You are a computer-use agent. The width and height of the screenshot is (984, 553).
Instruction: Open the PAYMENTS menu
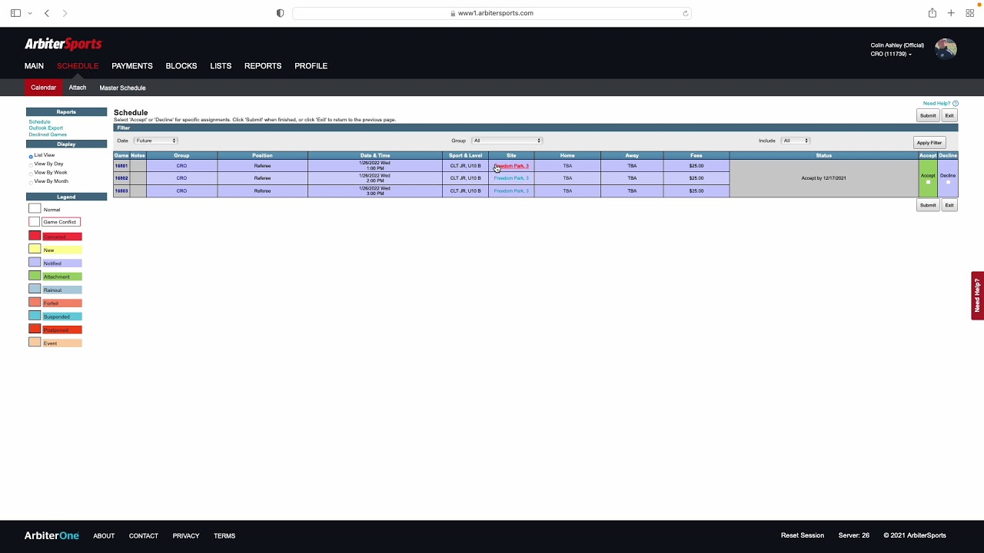[132, 66]
